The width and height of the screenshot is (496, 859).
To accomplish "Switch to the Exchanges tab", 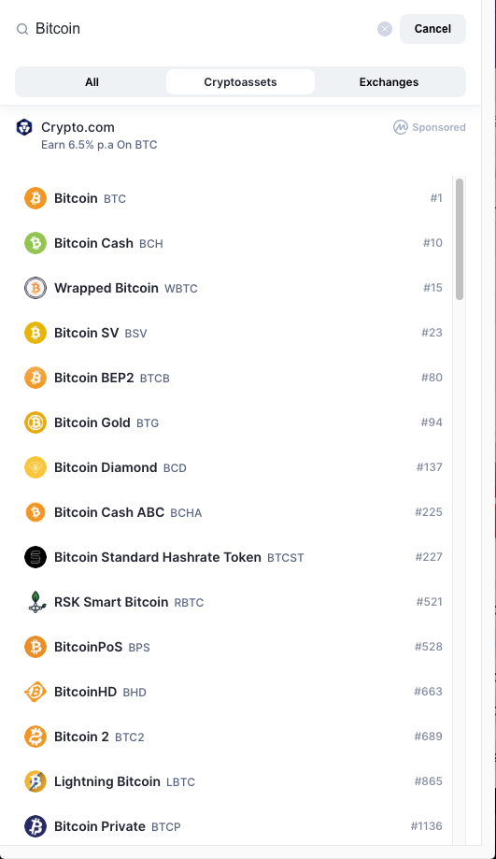I will (389, 82).
